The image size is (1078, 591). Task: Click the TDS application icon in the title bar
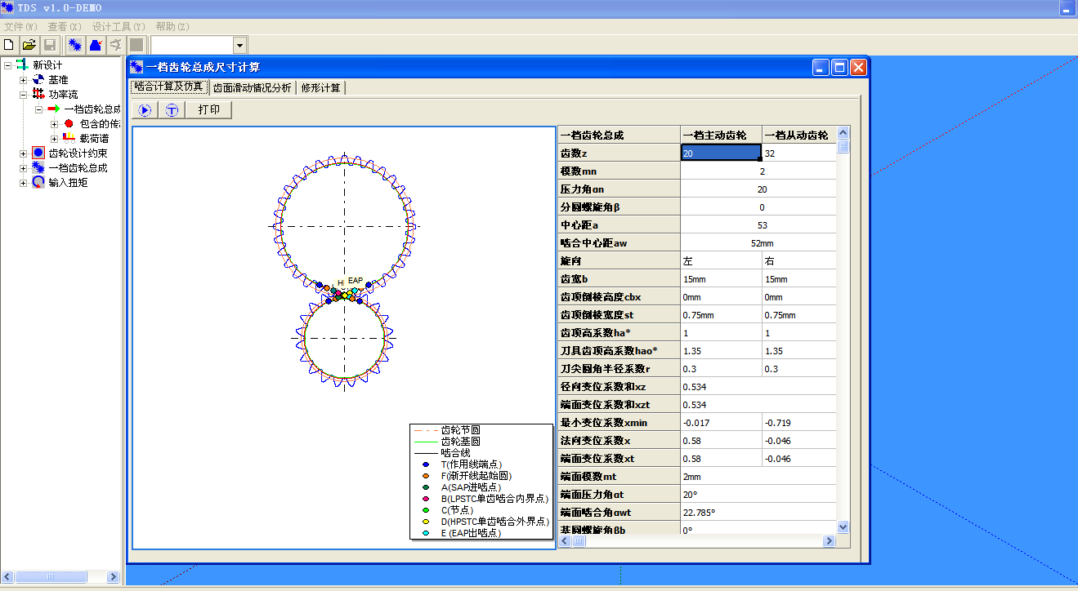point(7,8)
